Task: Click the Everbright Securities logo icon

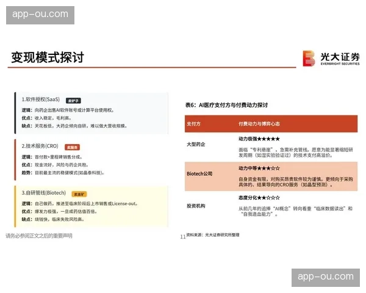Action: [309, 59]
